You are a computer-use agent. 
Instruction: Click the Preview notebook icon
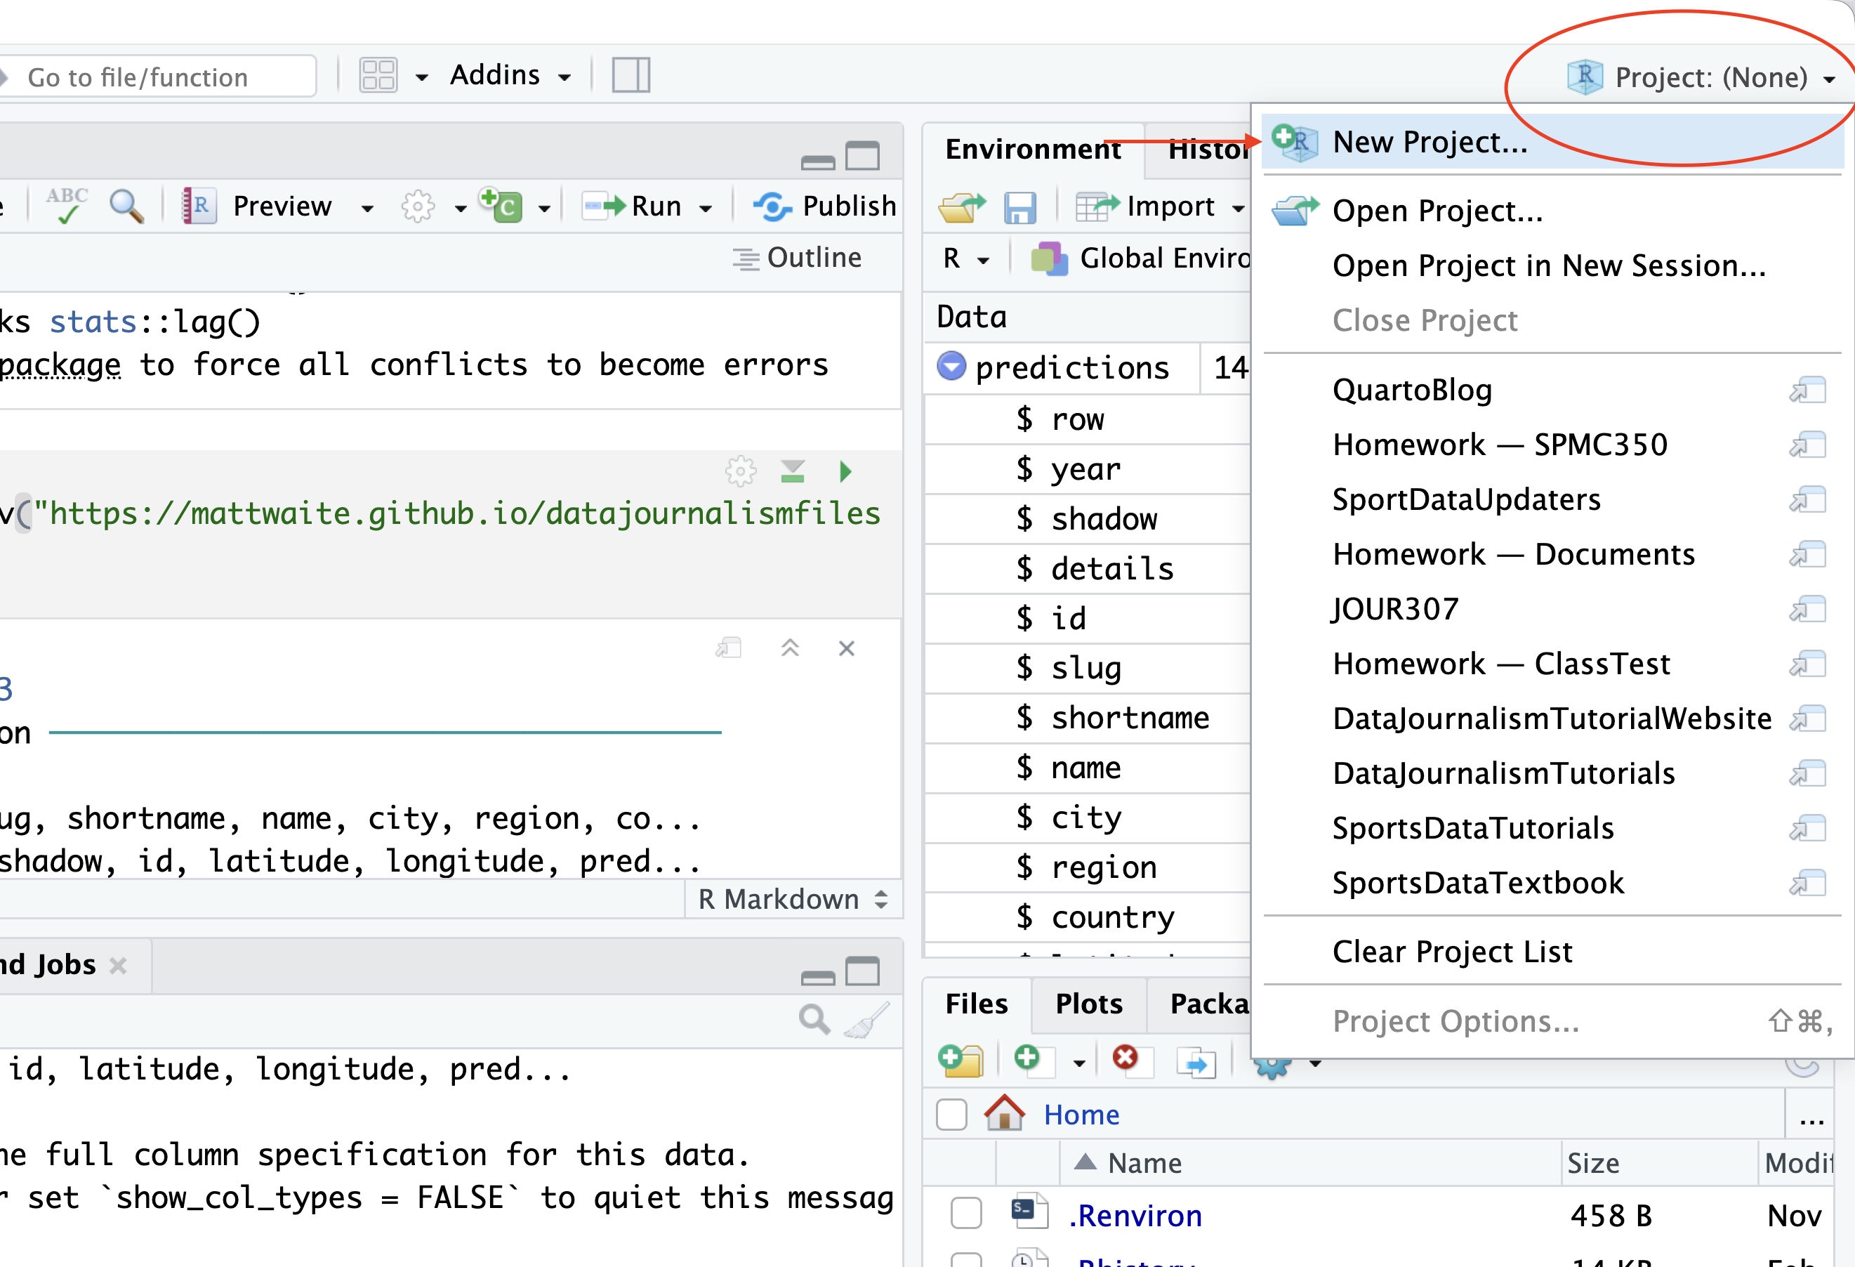coord(199,206)
